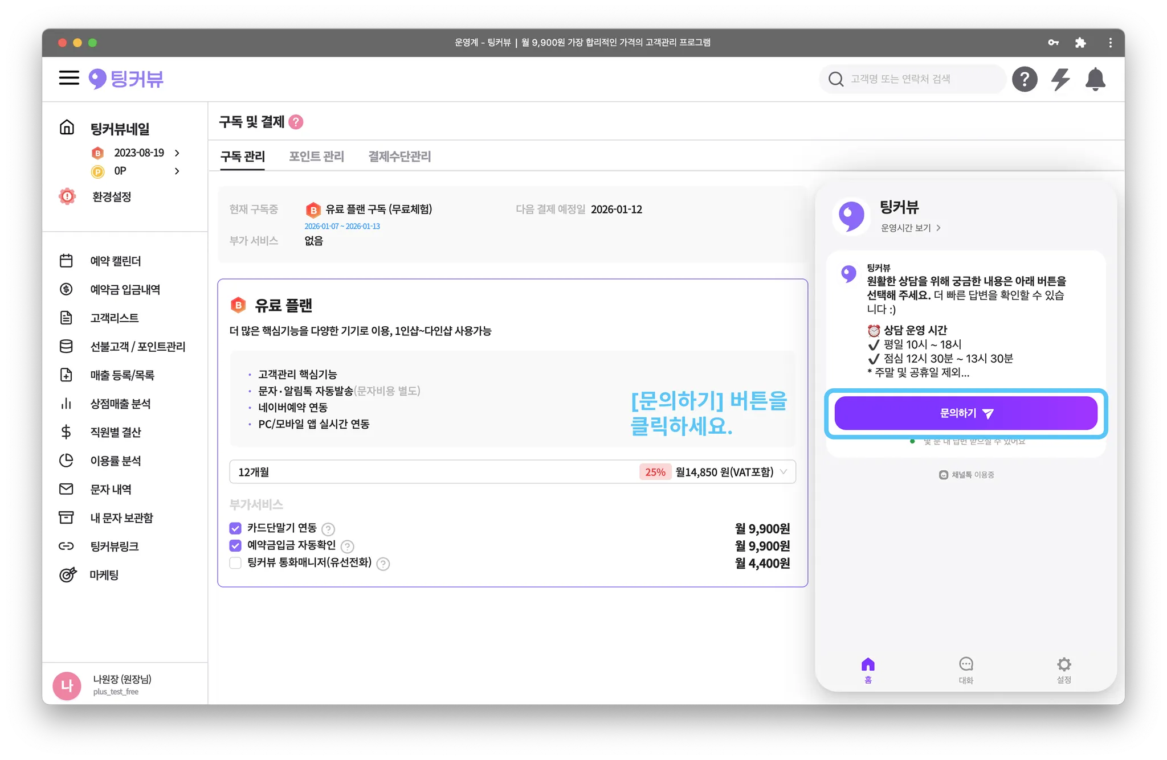Click the purple 문의하기 button

pyautogui.click(x=965, y=413)
